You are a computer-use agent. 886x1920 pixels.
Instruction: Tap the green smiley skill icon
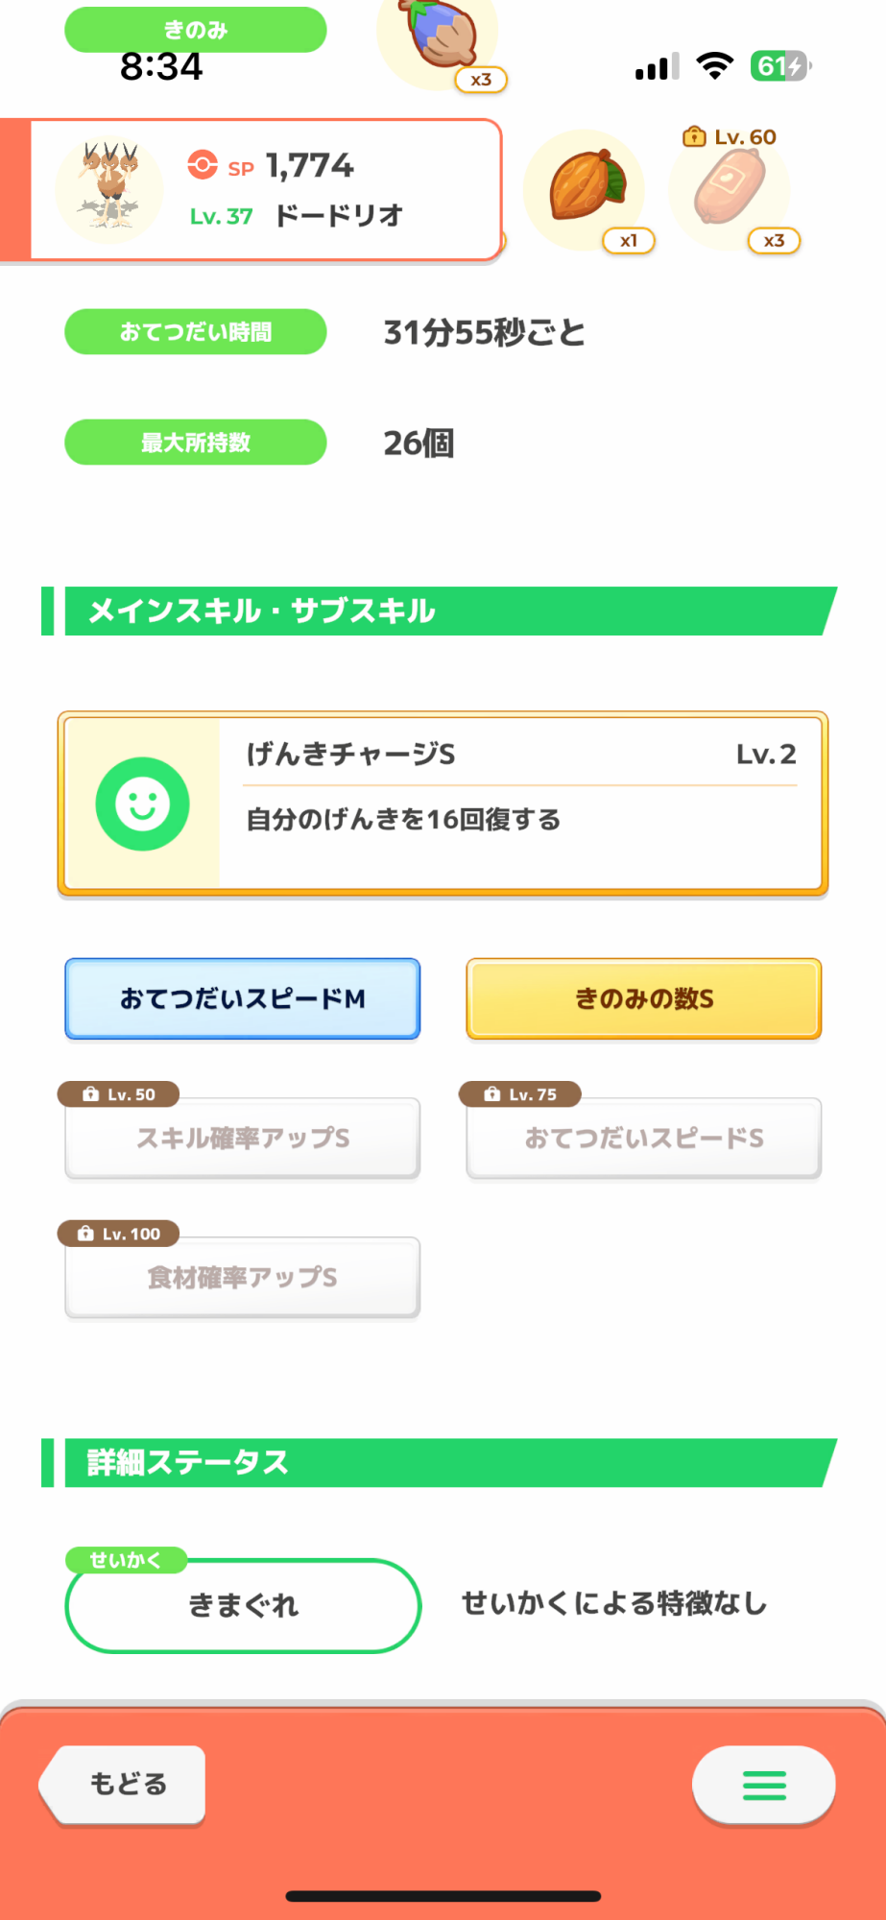coord(142,804)
